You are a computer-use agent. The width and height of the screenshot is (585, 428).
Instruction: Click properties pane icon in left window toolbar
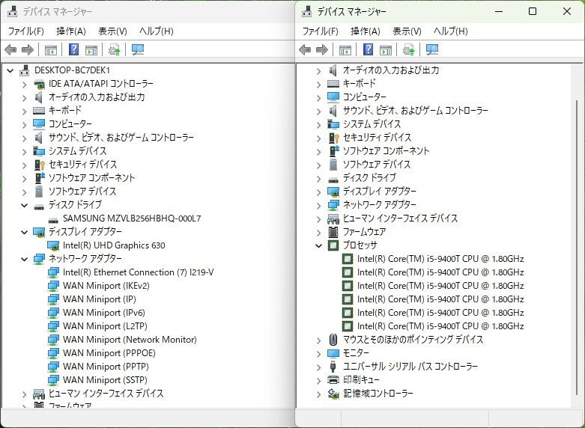coord(91,50)
